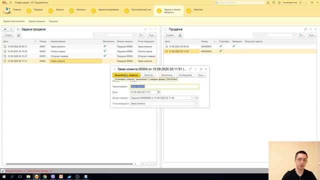Click icon button beside Создать in Задача продажа
This screenshot has width=320, height=180.
click(18, 35)
